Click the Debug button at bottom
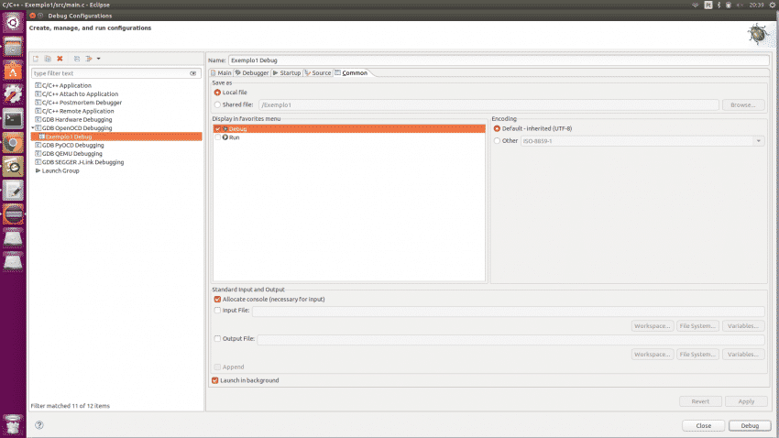The height and width of the screenshot is (438, 779). (x=750, y=425)
